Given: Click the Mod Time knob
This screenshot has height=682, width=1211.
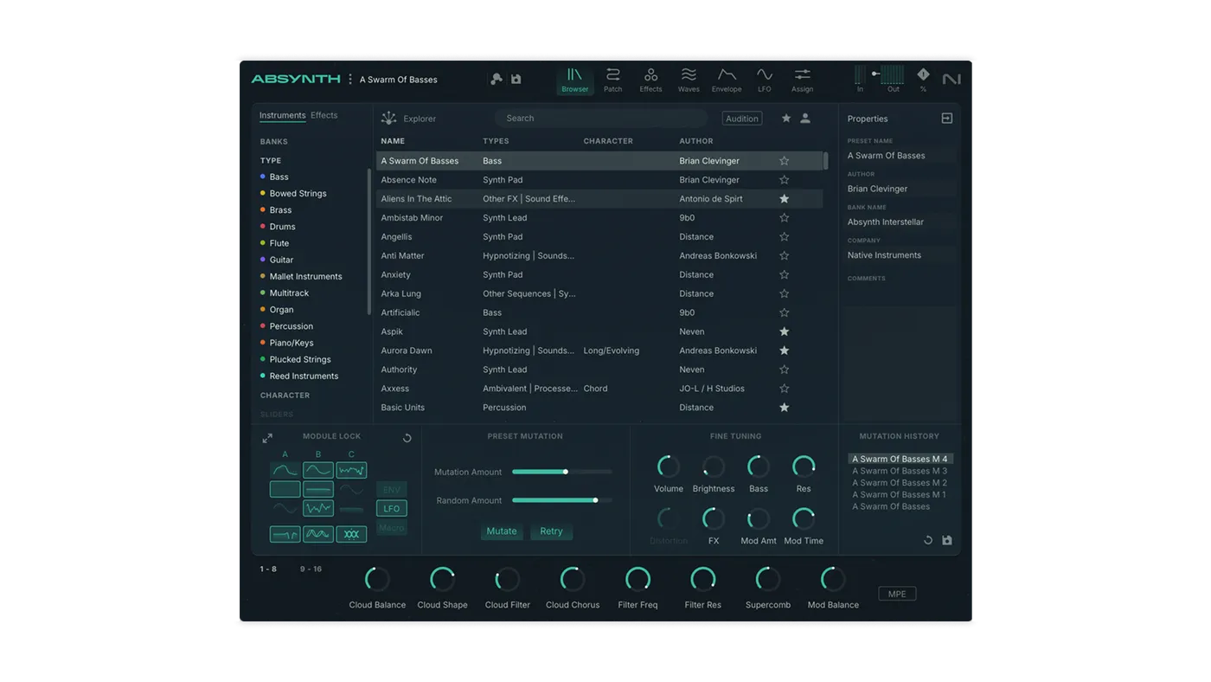Looking at the screenshot, I should tap(804, 518).
